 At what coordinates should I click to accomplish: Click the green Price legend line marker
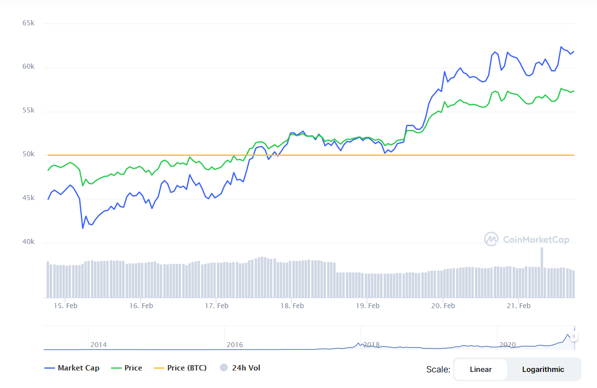click(116, 369)
